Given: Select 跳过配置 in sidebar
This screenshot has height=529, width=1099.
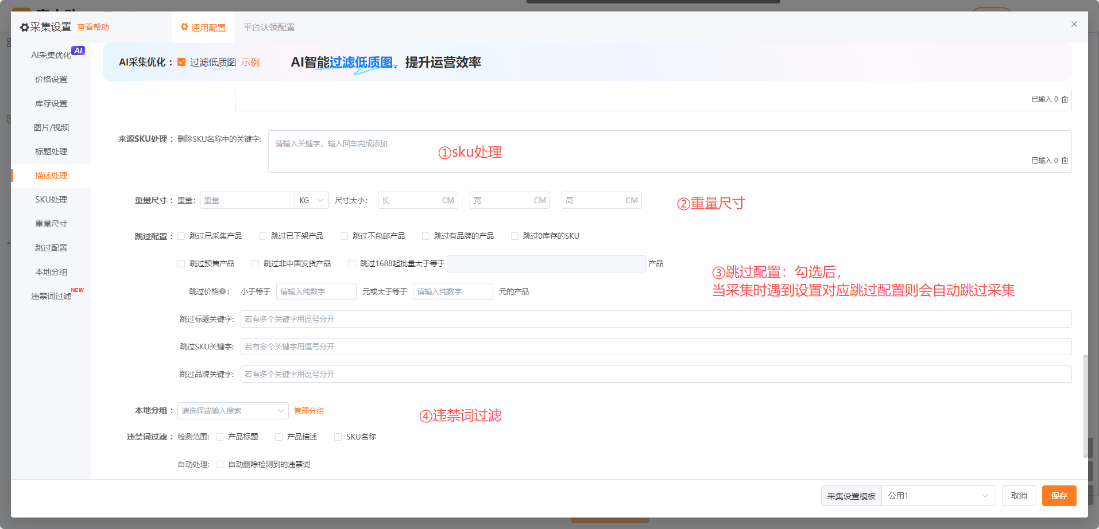Looking at the screenshot, I should tap(51, 248).
